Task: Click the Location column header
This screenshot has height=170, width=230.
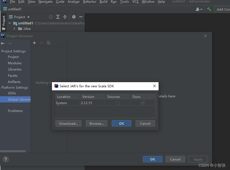Action: [67, 97]
